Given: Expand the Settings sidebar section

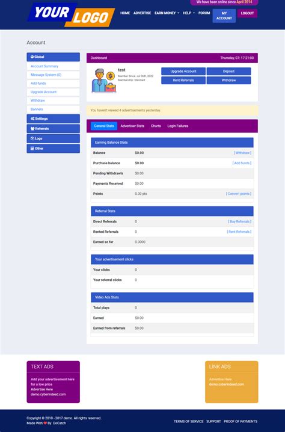Looking at the screenshot, I should [53, 119].
